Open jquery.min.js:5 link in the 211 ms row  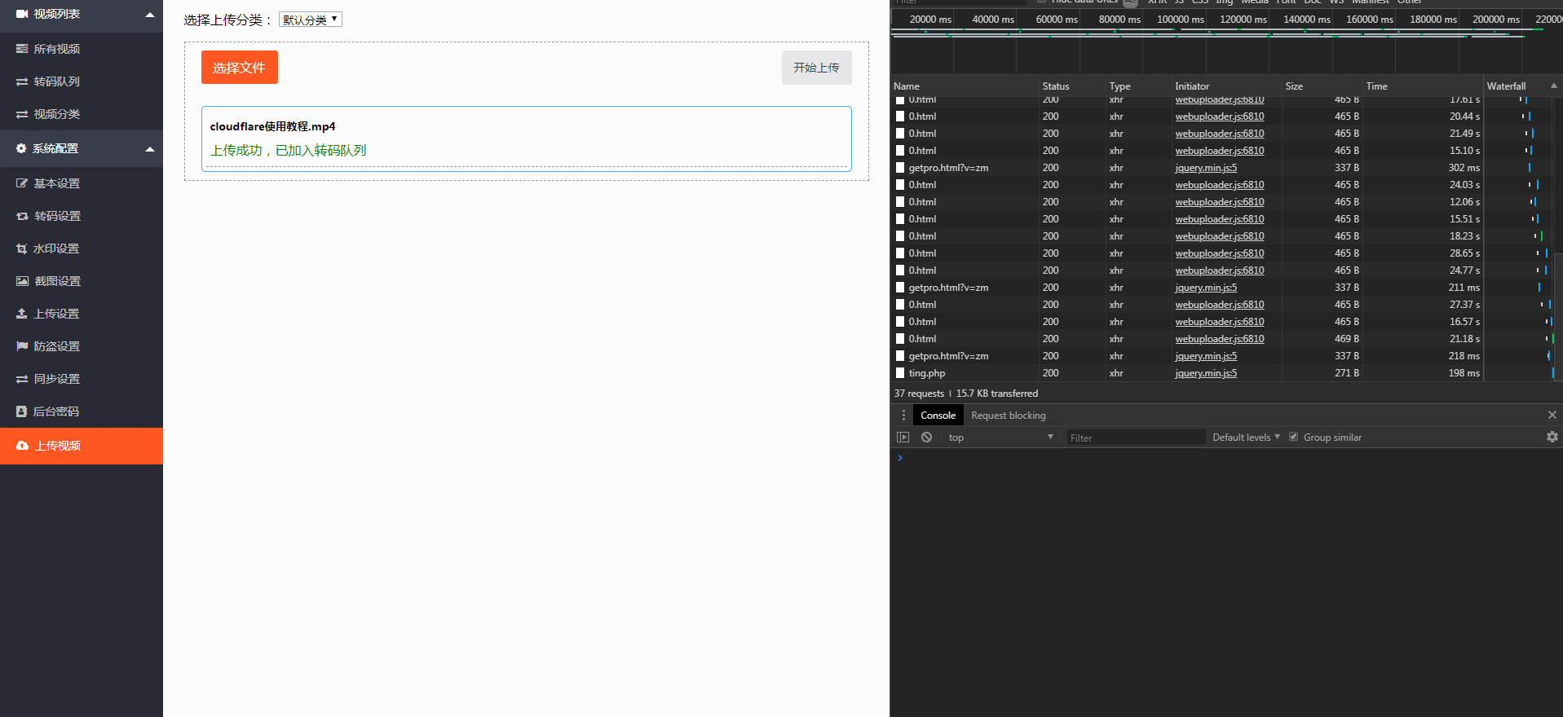1206,288
